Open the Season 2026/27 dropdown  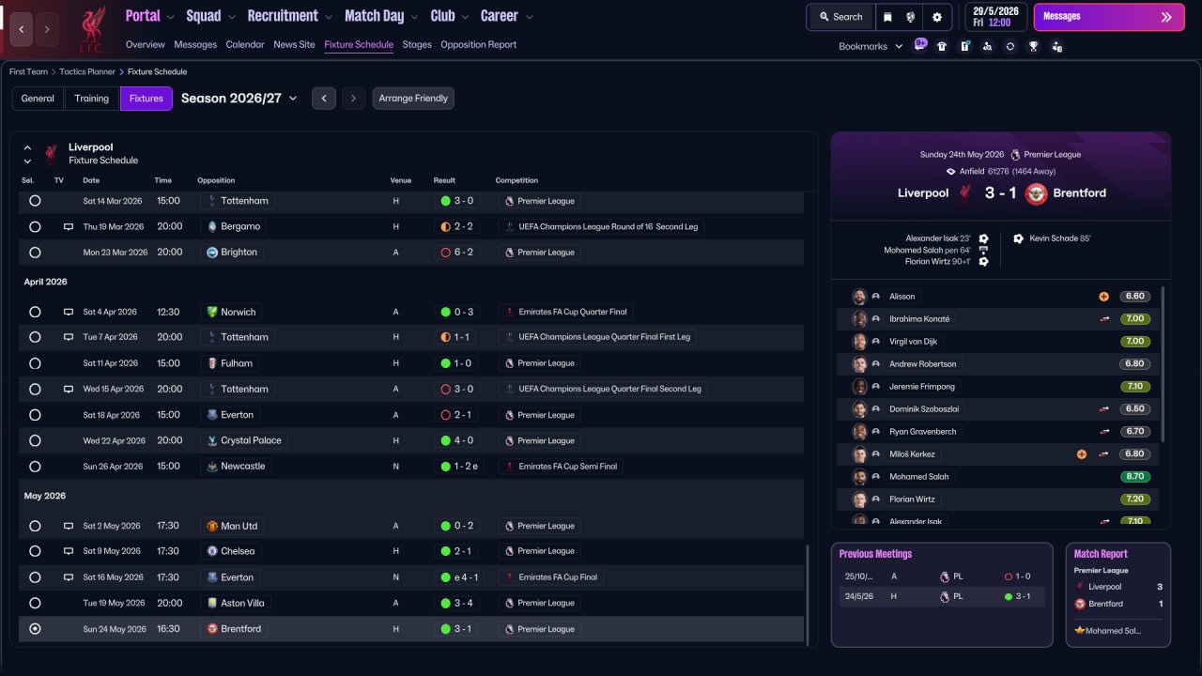point(239,99)
